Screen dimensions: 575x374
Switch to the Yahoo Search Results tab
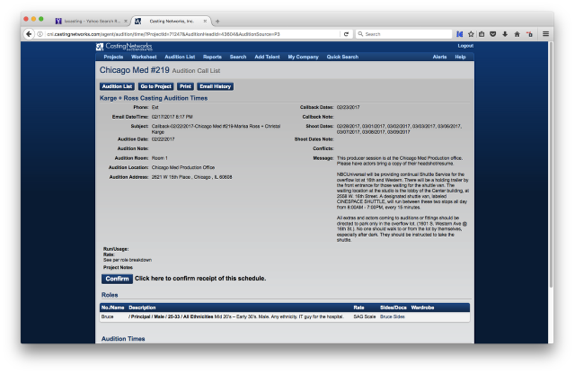(92, 22)
